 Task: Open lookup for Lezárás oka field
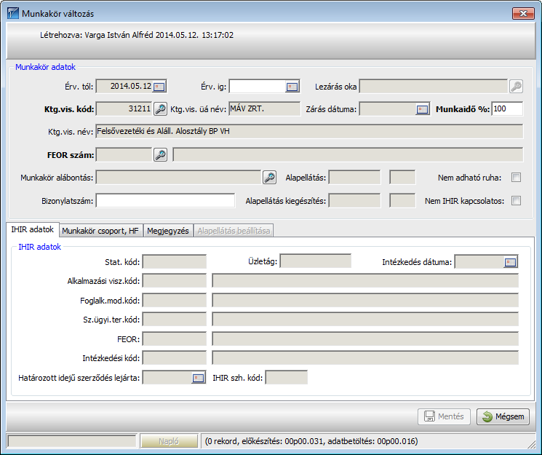pos(516,87)
